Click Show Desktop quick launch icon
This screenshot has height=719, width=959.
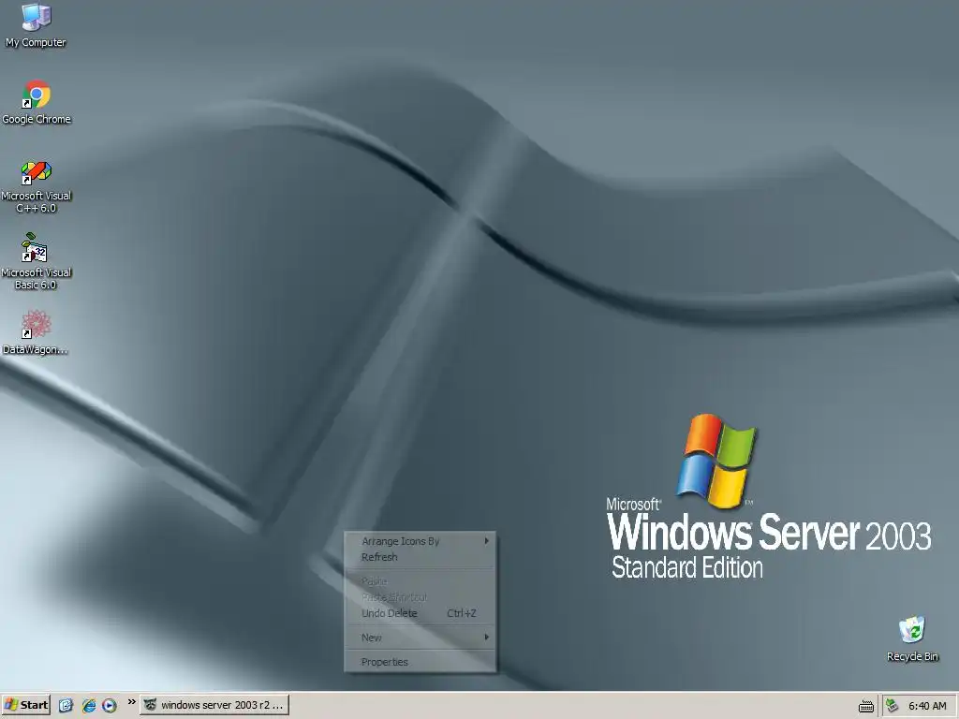coord(66,705)
